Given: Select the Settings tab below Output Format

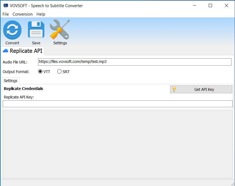Looking at the screenshot, I should tap(10, 81).
